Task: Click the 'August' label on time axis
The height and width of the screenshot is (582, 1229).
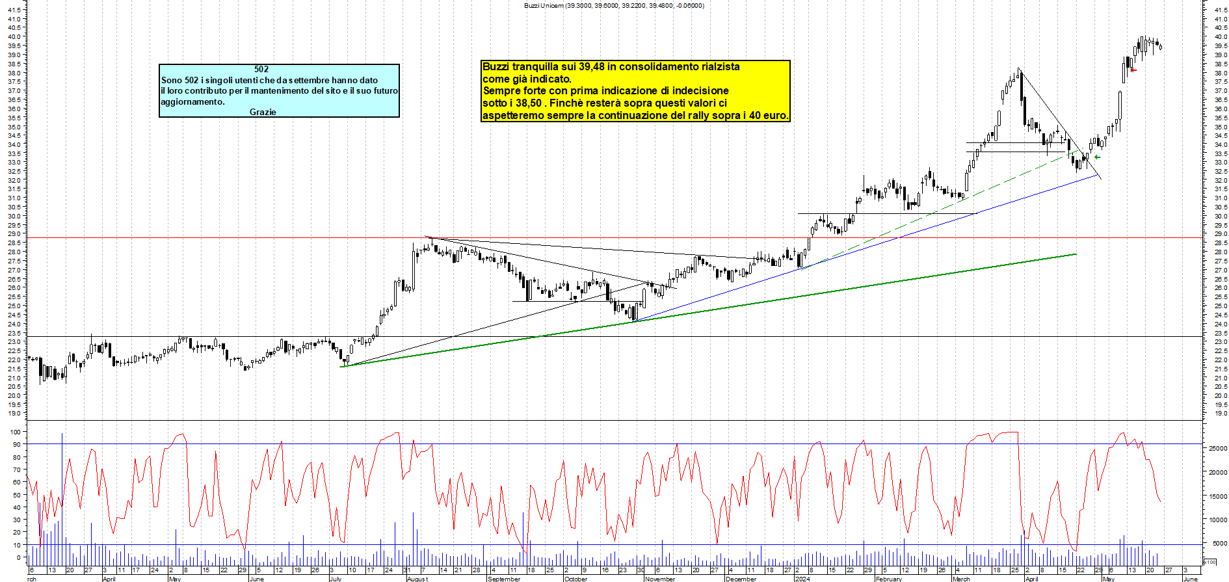Action: tap(417, 579)
